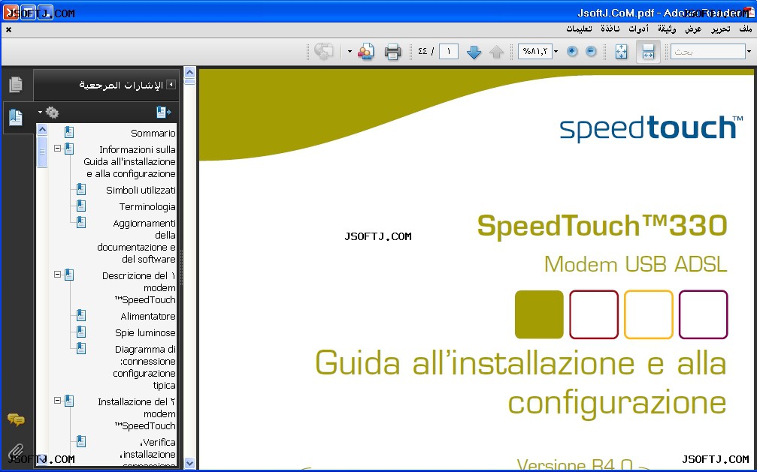The width and height of the screenshot is (757, 472).
Task: Click the printer icon in the toolbar
Action: pos(392,52)
